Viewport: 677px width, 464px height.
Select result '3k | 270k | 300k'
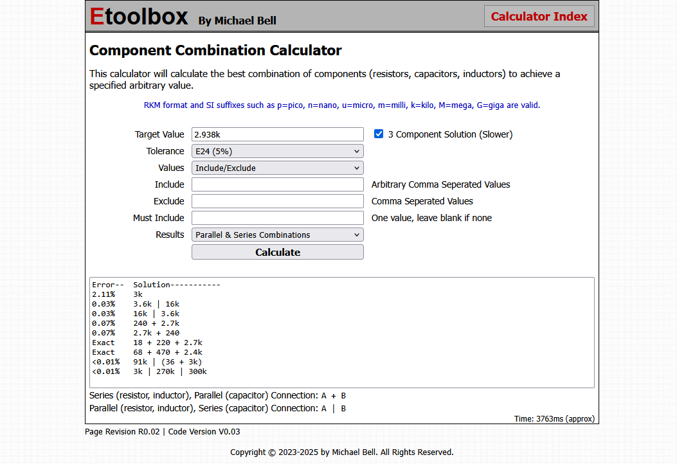coord(170,371)
